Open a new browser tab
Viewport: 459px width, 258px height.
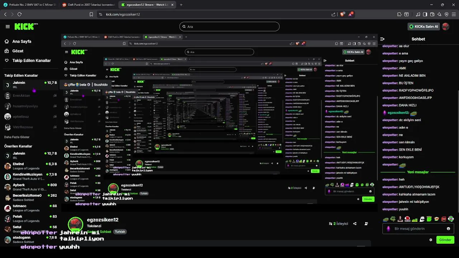(x=181, y=5)
